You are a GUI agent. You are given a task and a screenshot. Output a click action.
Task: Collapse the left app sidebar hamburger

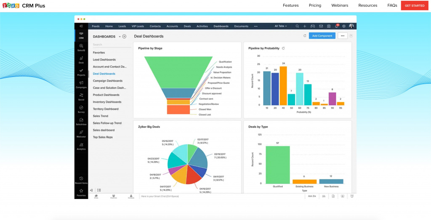pos(81,26)
